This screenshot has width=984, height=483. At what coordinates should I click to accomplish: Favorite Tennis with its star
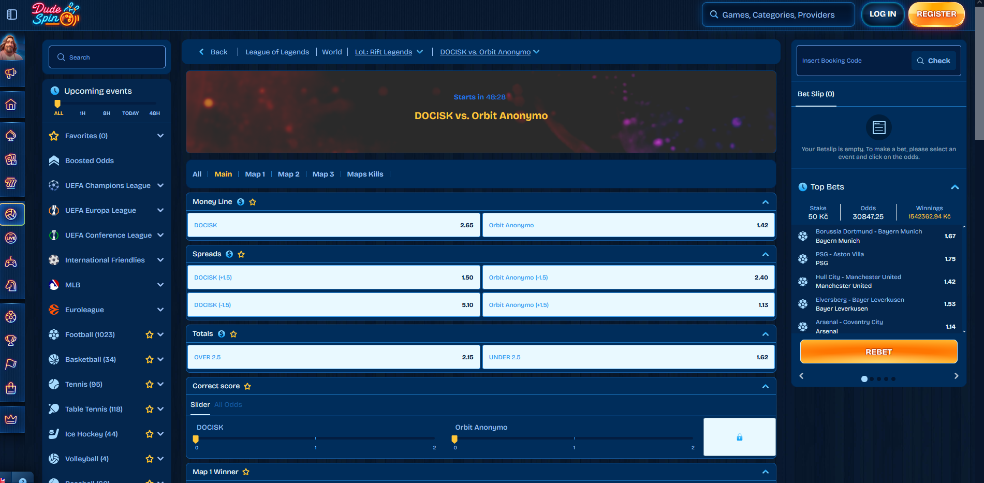[150, 384]
